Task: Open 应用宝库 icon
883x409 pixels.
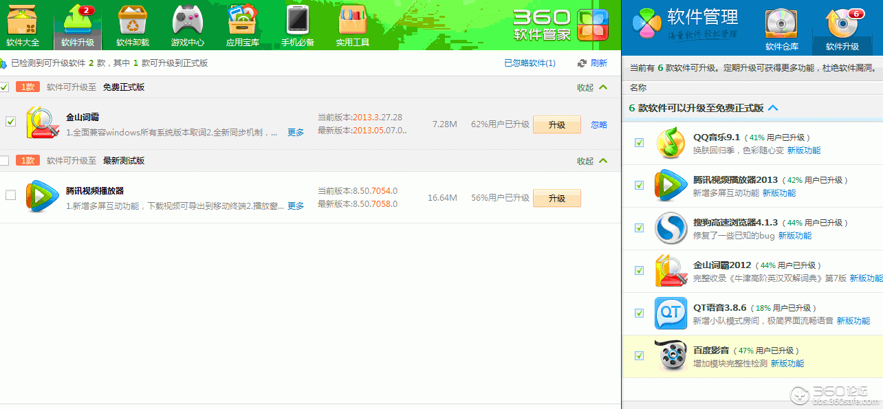Action: [243, 25]
